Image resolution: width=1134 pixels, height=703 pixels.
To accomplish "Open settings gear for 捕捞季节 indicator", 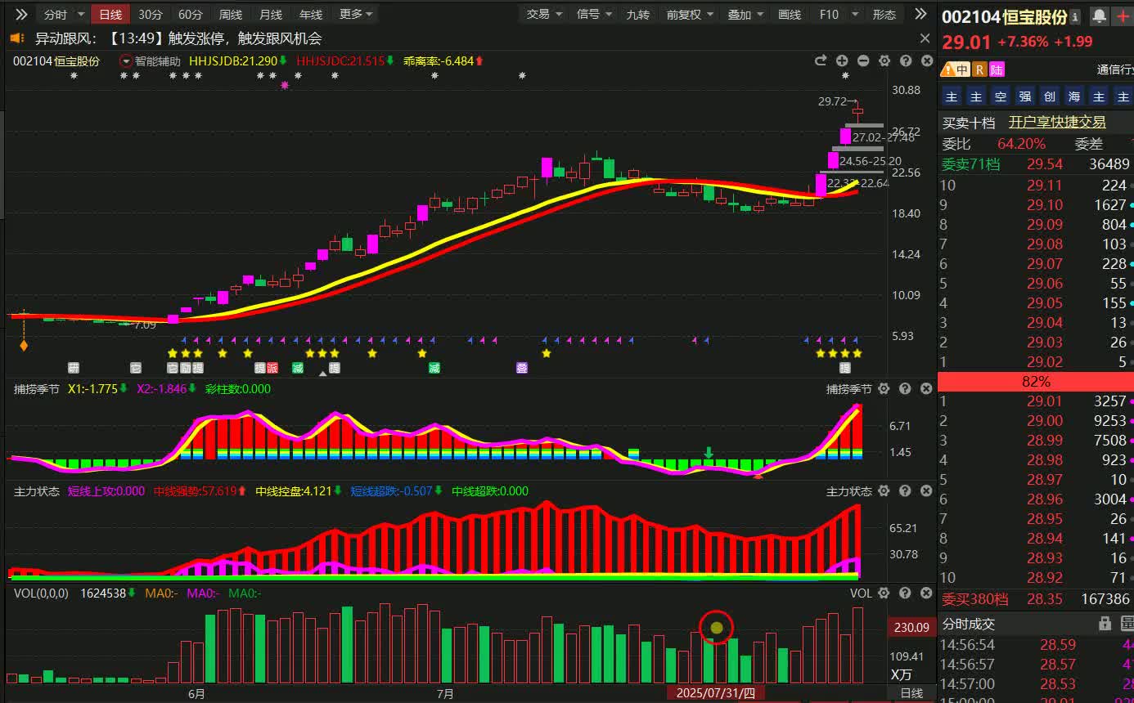I will pos(884,389).
